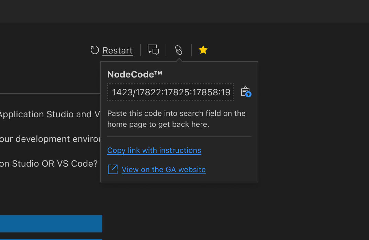This screenshot has width=369, height=240.
Task: Click the circular restart arrow icon
Action: coord(94,50)
